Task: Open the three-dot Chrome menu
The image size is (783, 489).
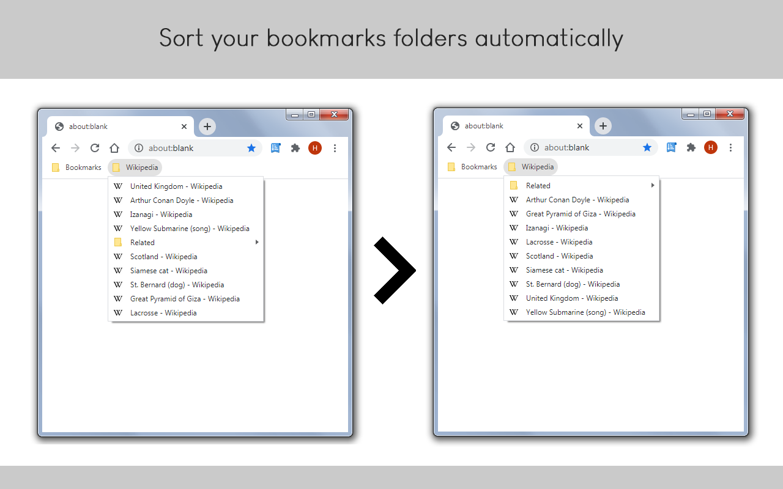Action: (x=335, y=148)
